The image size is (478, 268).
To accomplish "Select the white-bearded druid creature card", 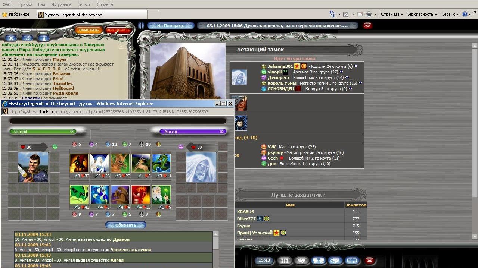I will point(161,195).
